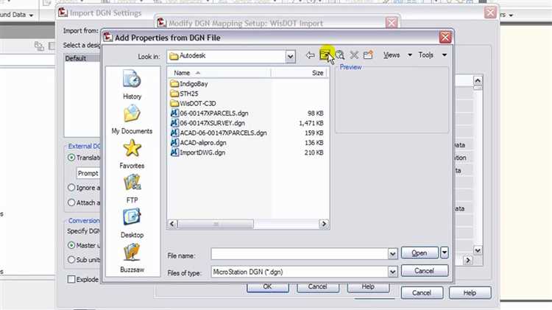Open the Prompt dropdown in Import DGN Settings
The image size is (552, 310).
click(89, 173)
